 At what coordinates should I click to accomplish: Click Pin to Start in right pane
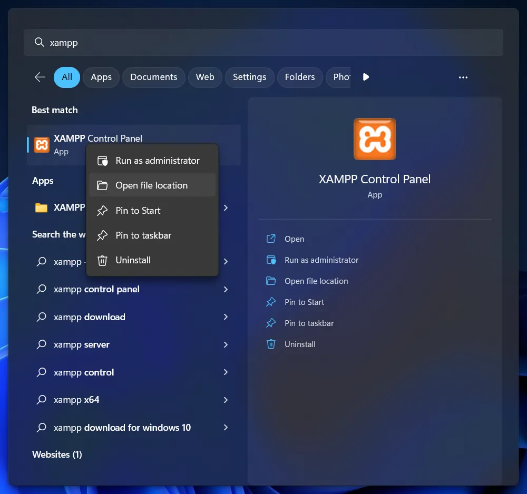point(304,302)
